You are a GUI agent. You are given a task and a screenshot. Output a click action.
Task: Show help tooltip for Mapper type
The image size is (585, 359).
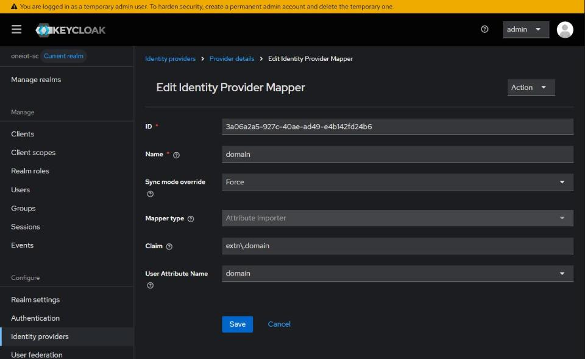(x=191, y=219)
